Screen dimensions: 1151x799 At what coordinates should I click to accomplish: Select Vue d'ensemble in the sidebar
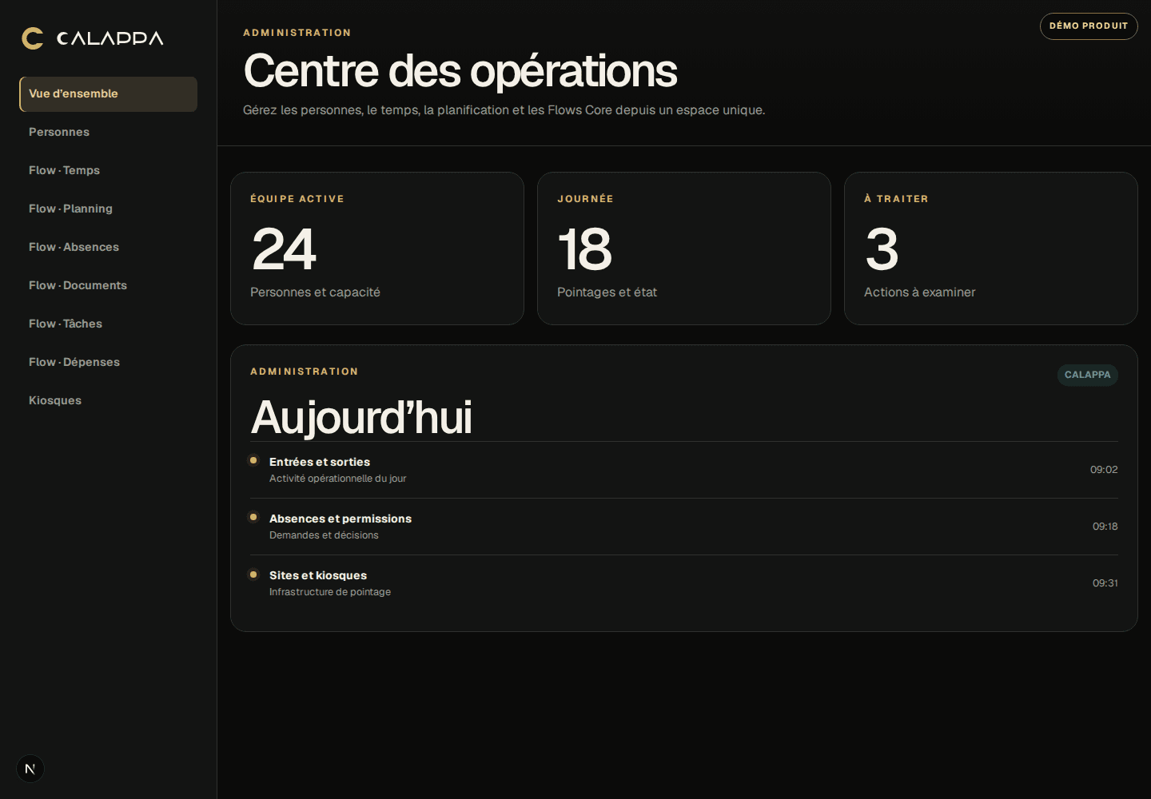pyautogui.click(x=109, y=94)
